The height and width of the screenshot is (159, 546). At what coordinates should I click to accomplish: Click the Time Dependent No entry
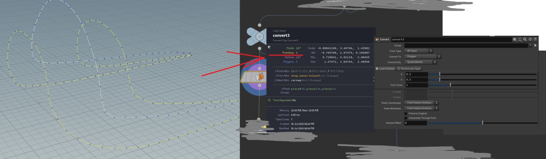(284, 100)
